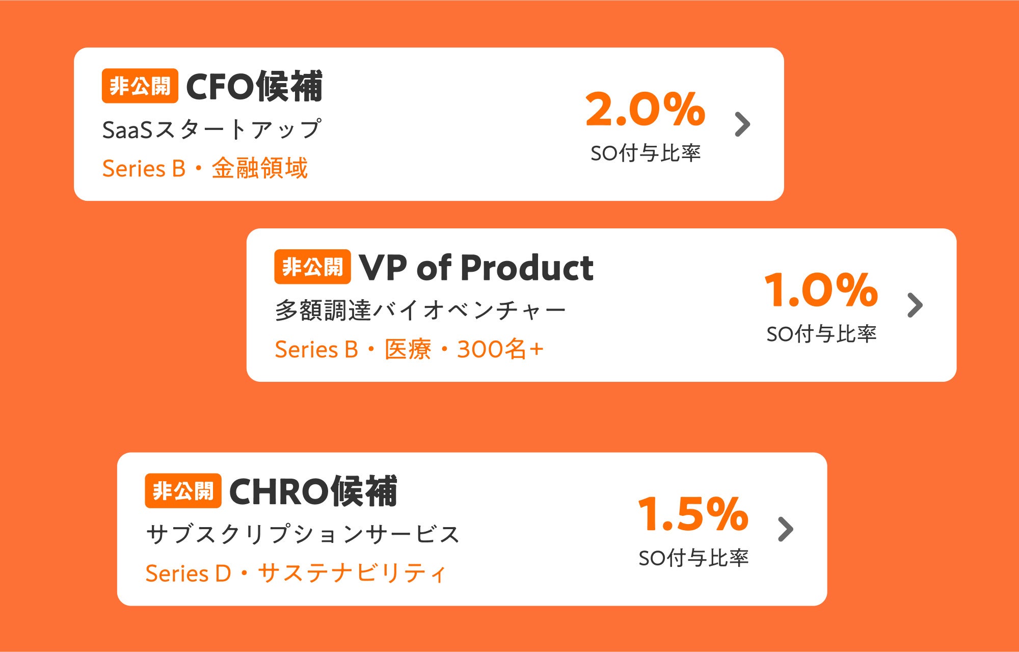This screenshot has width=1019, height=652.
Task: Select the VP of Product job title
Action: click(x=476, y=267)
